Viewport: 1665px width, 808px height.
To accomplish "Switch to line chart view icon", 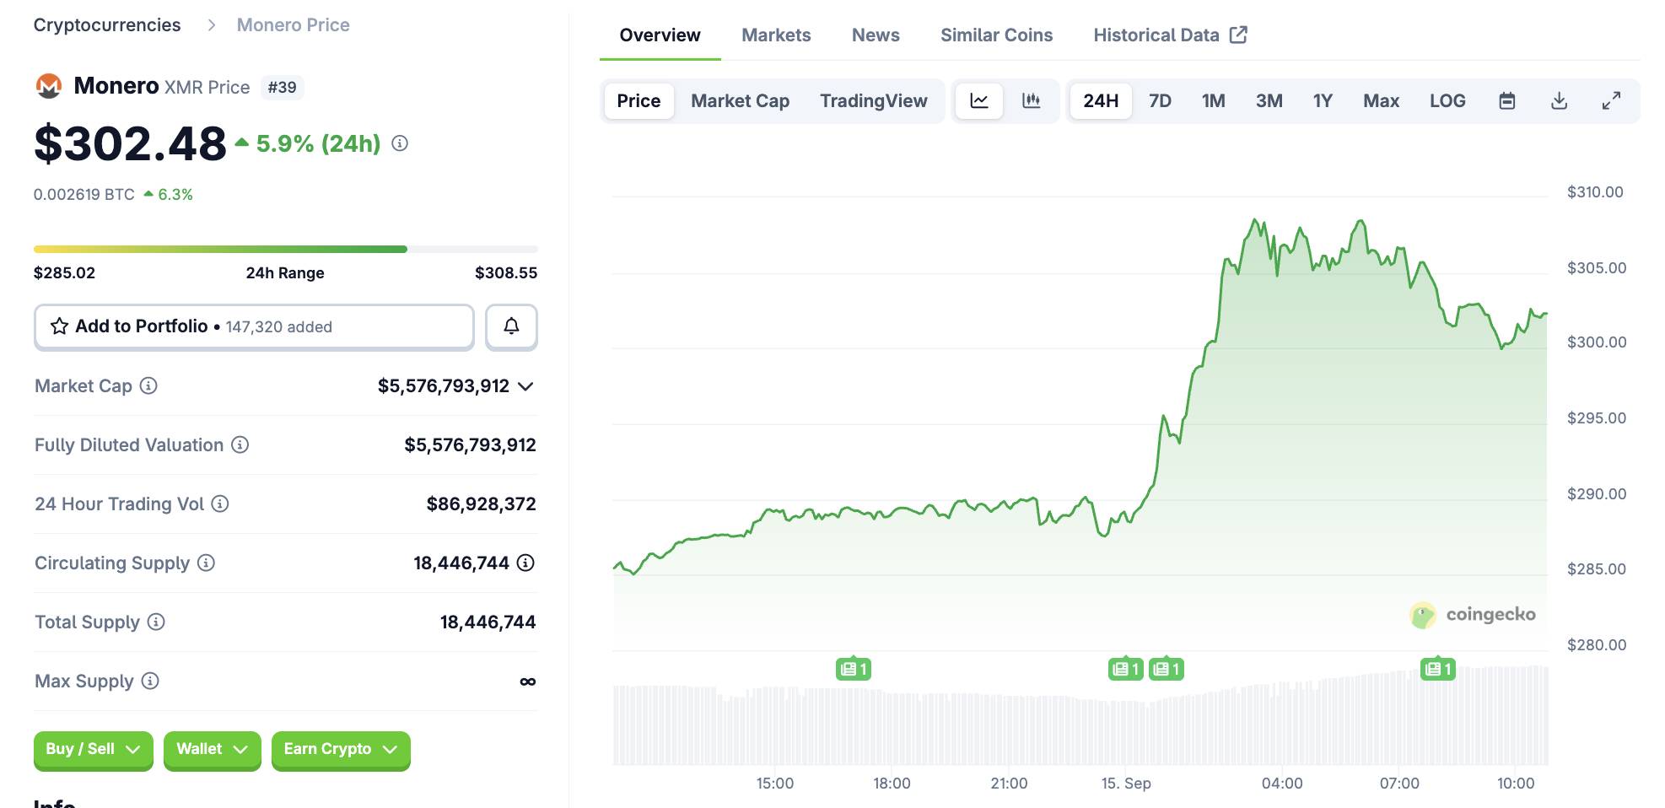I will (x=979, y=101).
